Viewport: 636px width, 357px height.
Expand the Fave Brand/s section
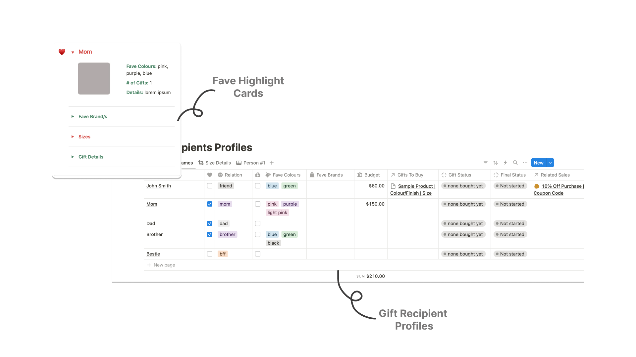73,116
